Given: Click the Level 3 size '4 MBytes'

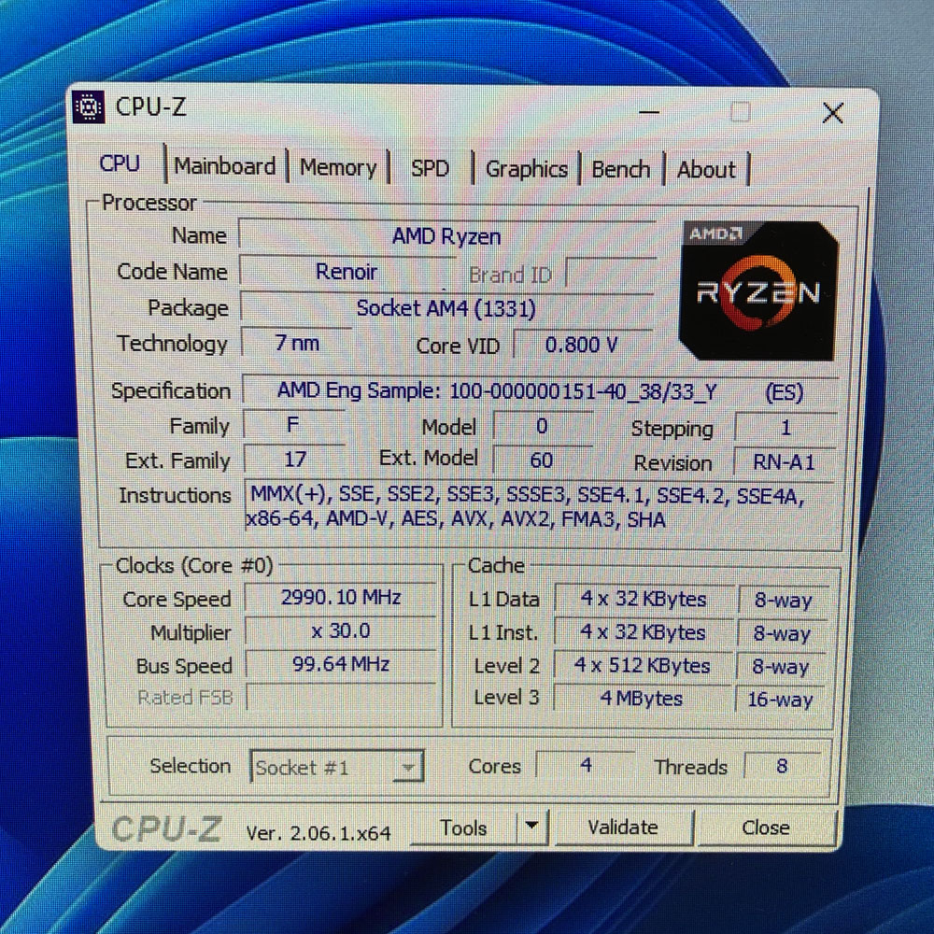Looking at the screenshot, I should coord(641,698).
